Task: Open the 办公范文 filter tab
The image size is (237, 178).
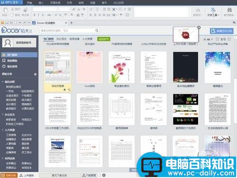Action: 62,39
